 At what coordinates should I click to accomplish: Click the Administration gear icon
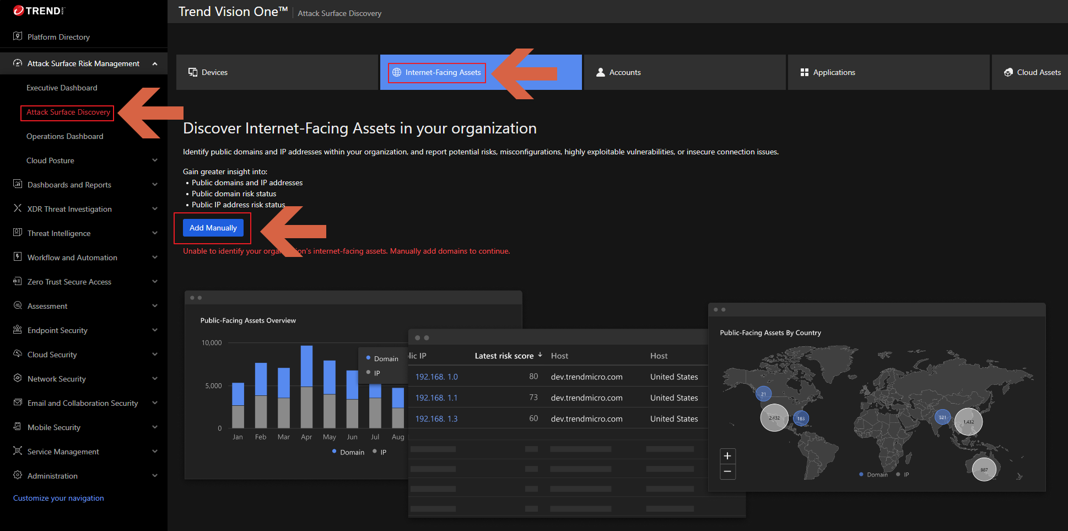point(18,475)
